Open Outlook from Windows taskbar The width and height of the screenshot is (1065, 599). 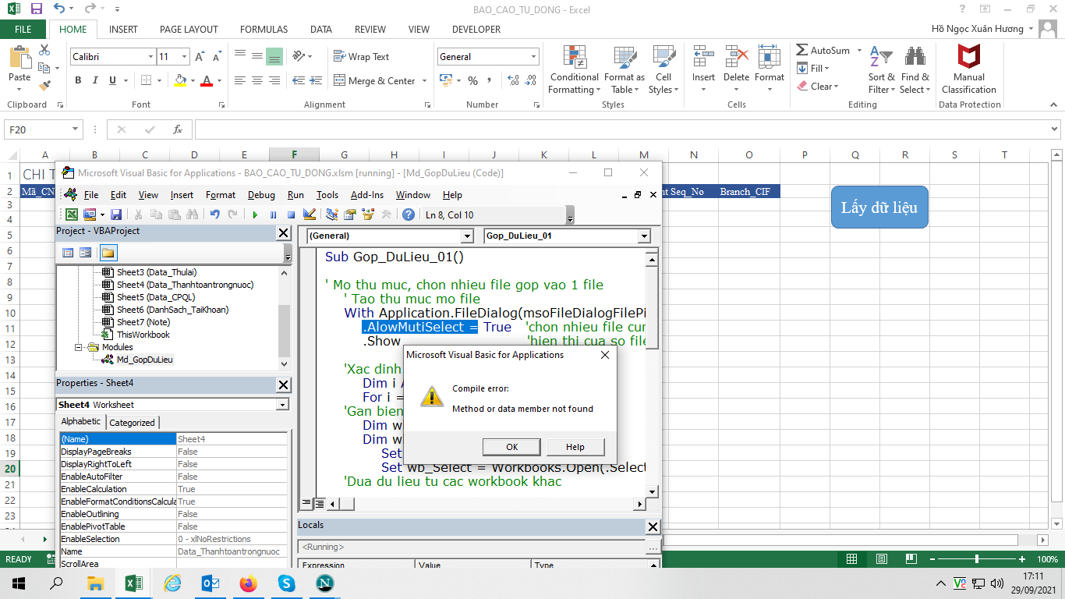(x=210, y=583)
